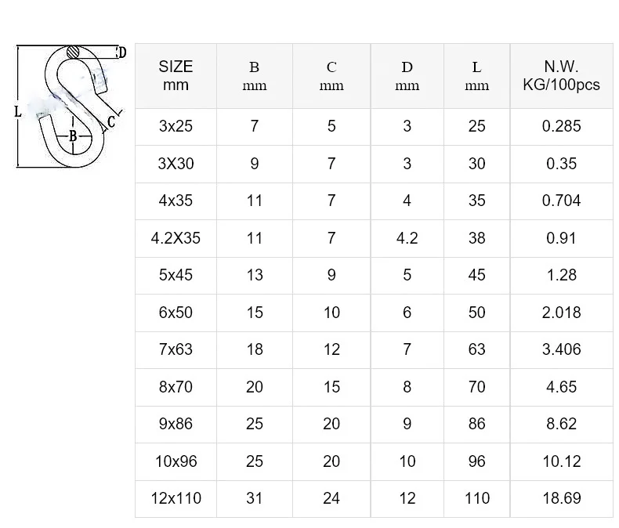Viewport: 619px width, 528px height.
Task: Select the C value 24
Action: tap(331, 498)
